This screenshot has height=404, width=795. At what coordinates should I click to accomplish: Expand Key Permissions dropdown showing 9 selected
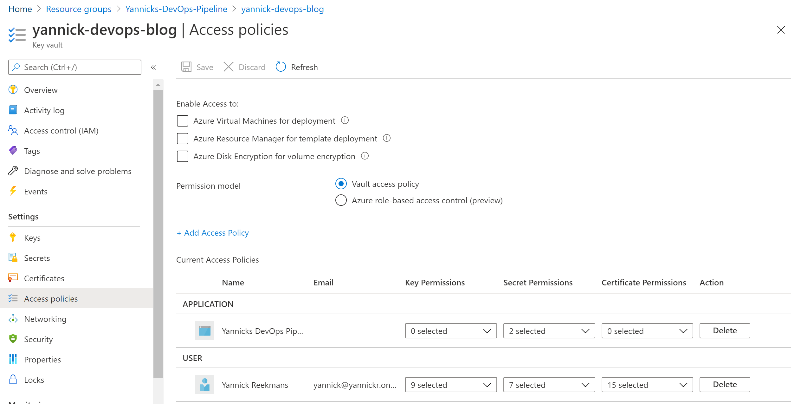(450, 385)
